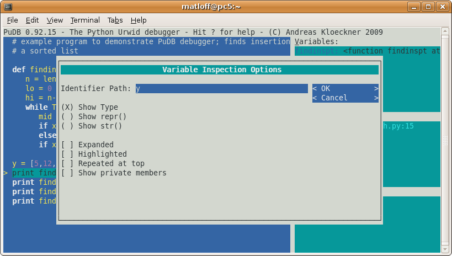
Task: Maximize the terminal window
Action: tap(428, 7)
